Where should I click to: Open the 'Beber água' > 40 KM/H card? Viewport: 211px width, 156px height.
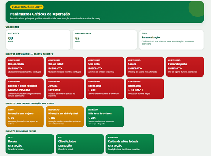point(145,89)
